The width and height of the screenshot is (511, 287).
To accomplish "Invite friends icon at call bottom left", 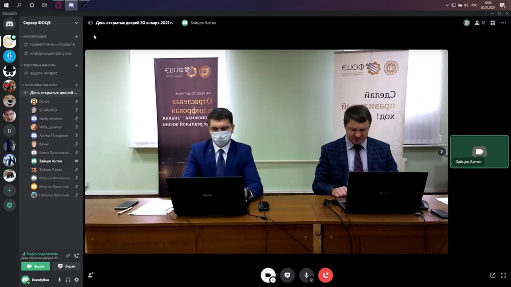I will pos(91,275).
